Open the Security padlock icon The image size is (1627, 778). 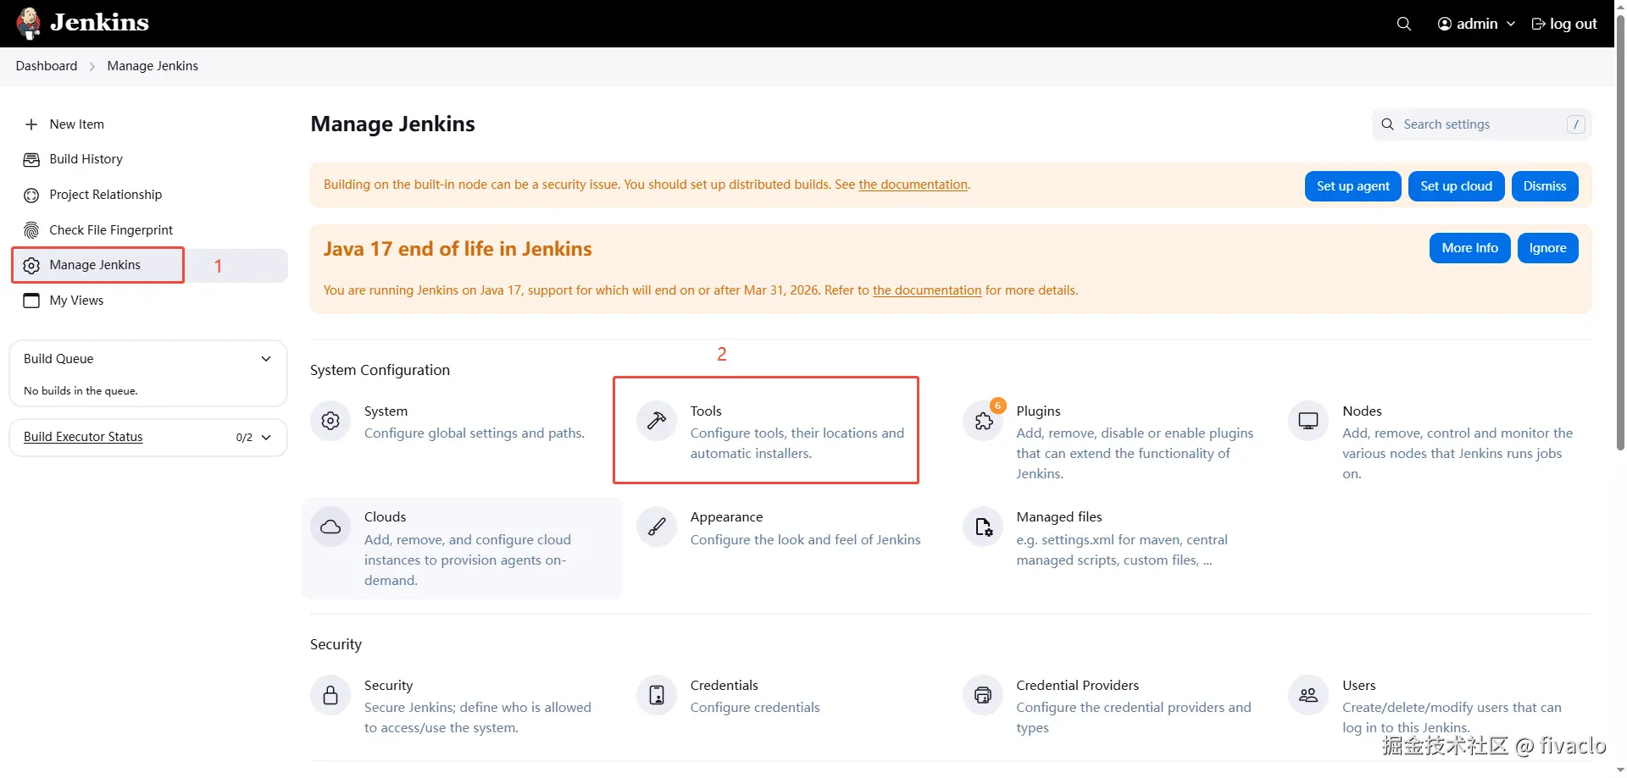(x=330, y=695)
